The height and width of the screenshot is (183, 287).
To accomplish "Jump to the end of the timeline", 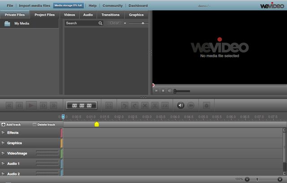I will (x=54, y=105).
